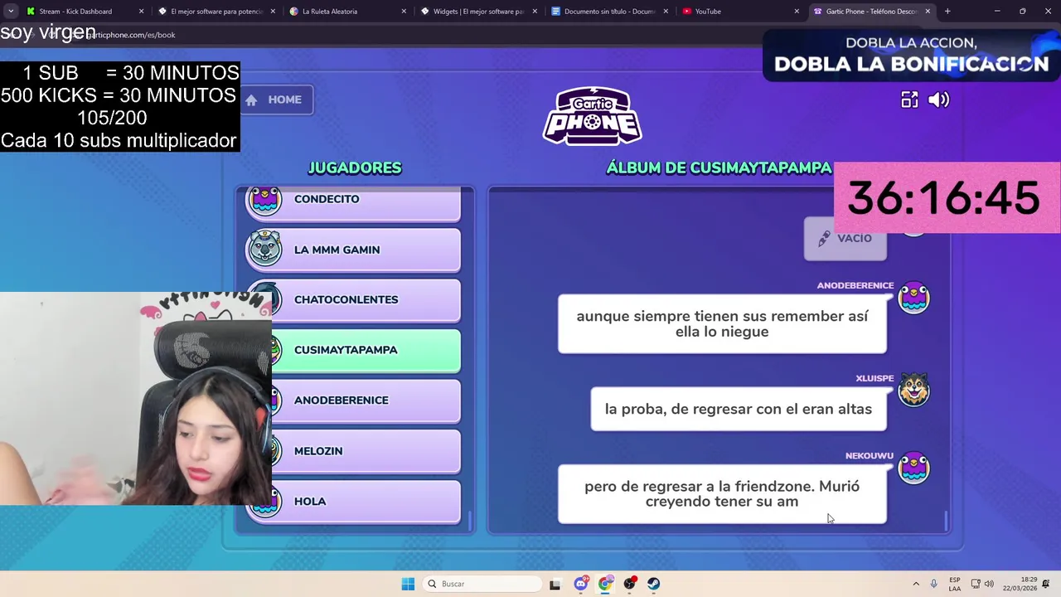Click the Gartic Phone logo
Screen dimensions: 1061x597
[592, 115]
